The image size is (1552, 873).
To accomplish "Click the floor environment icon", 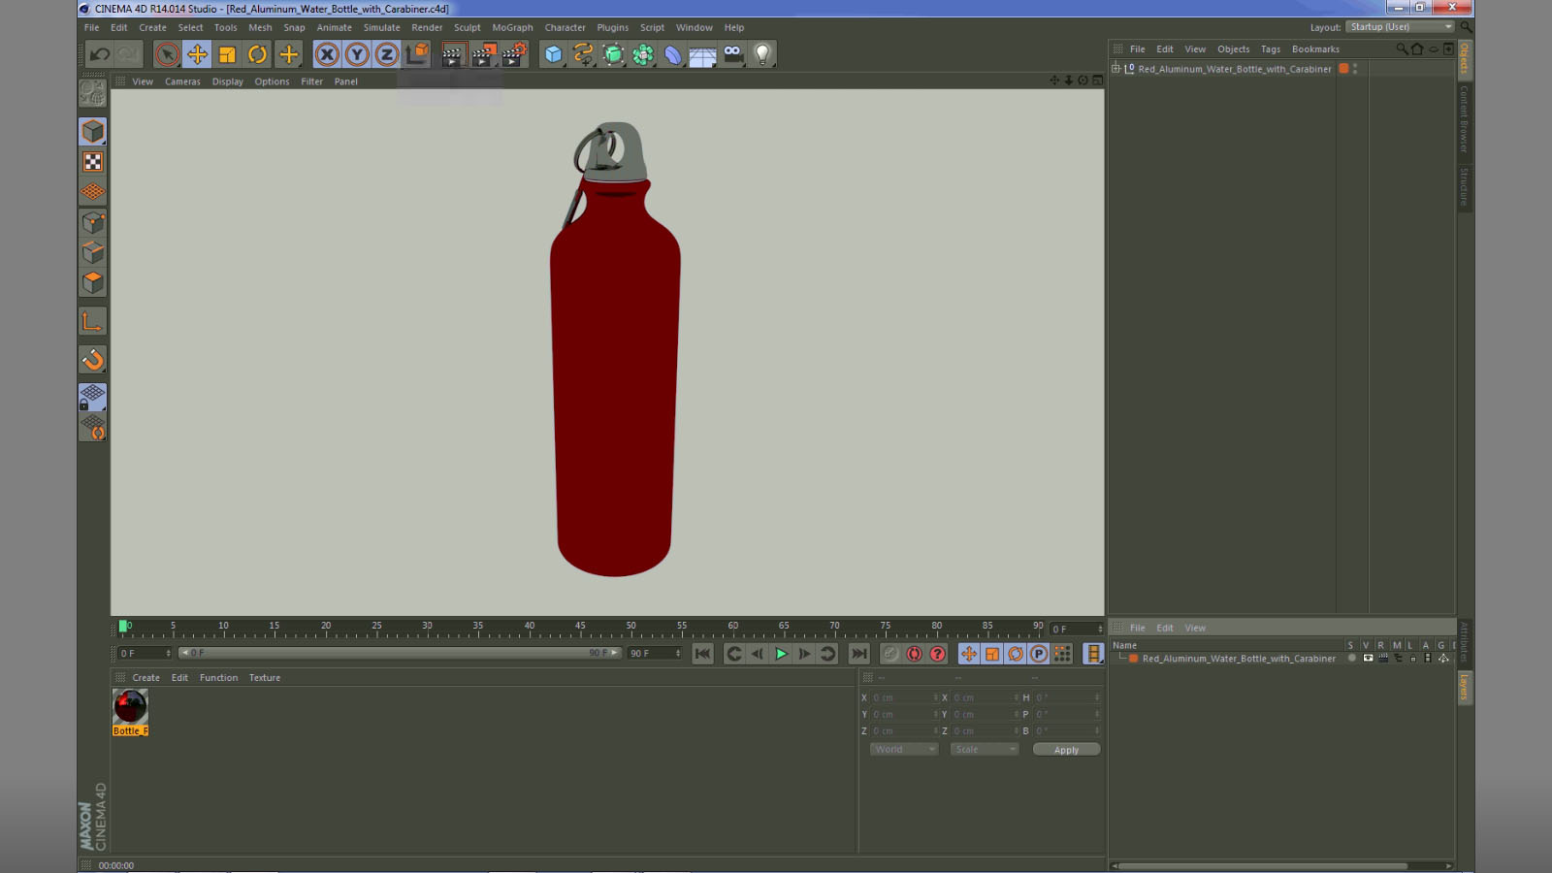I will point(703,54).
